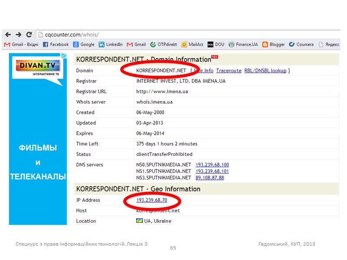Select NS3.SPUTNIKMEDIA.NET server name
This screenshot has width=347, height=260.
(164, 178)
